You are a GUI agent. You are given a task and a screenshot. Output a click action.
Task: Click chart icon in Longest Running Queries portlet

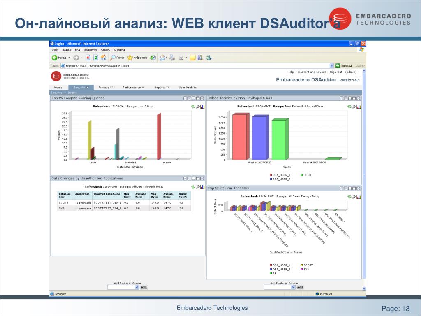coord(202,107)
